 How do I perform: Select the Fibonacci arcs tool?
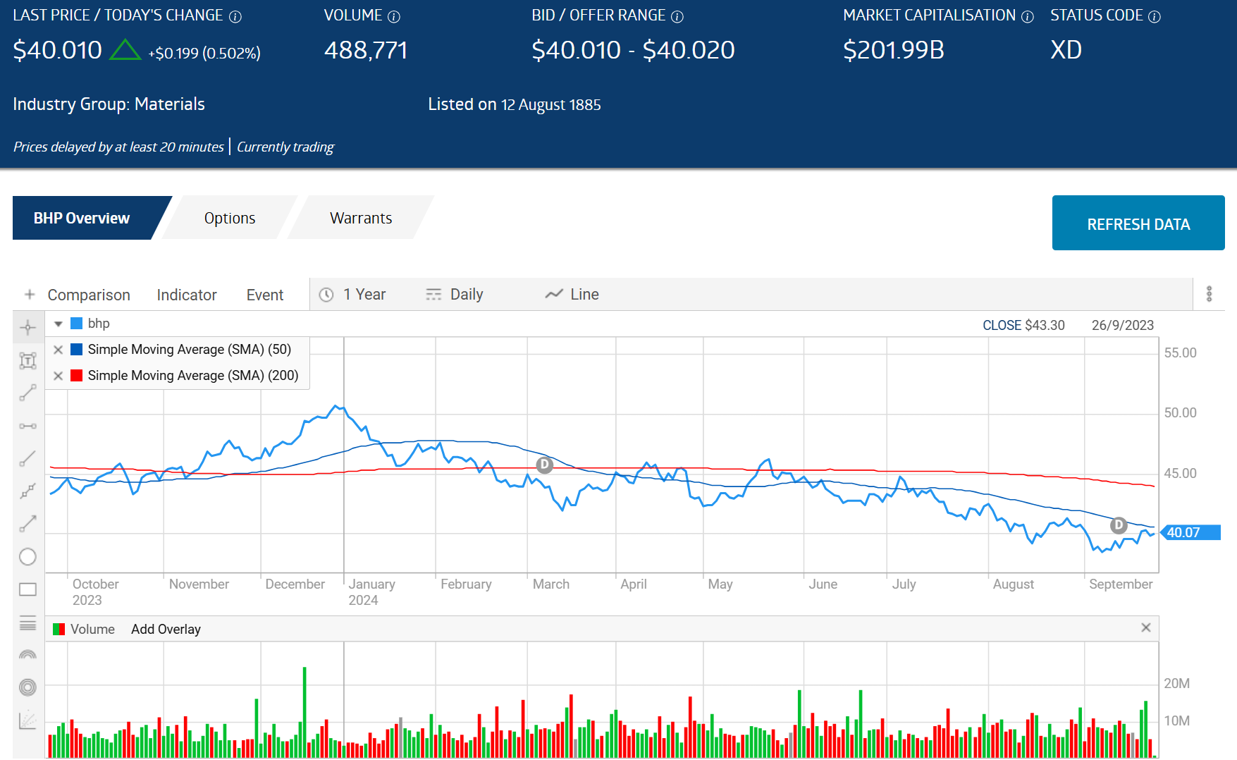(x=27, y=655)
